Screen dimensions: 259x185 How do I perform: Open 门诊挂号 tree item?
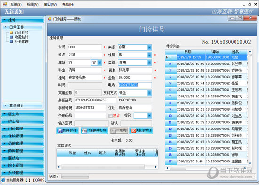22,32
